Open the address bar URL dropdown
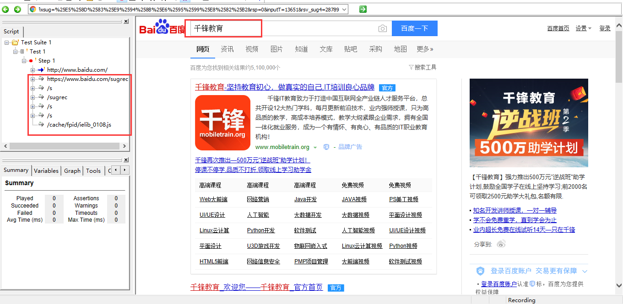 pos(344,9)
